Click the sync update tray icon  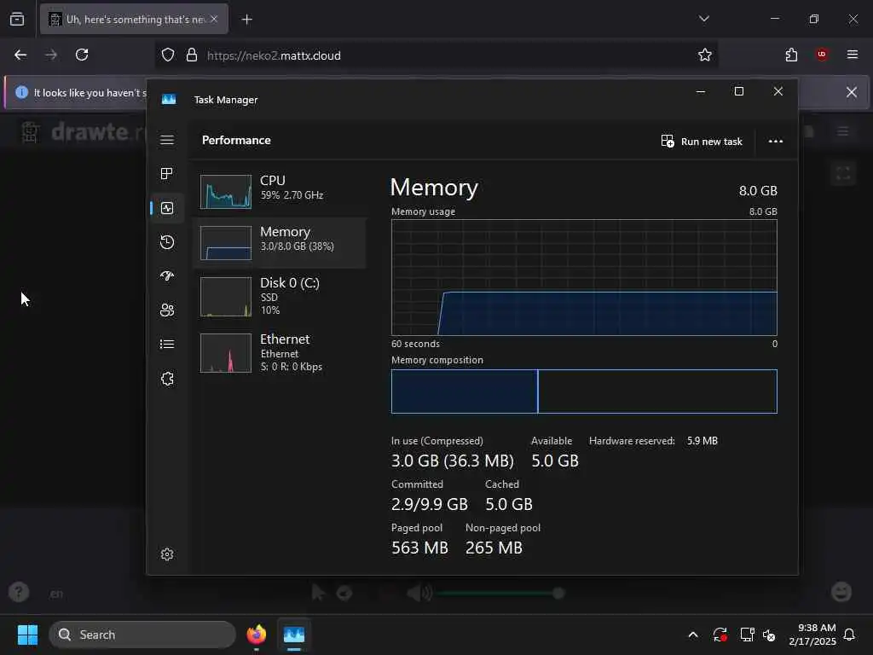[x=720, y=635]
